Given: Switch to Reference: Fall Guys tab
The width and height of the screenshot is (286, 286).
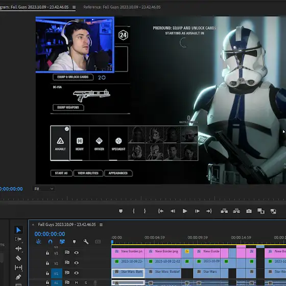Looking at the screenshot, I should coord(122,7).
